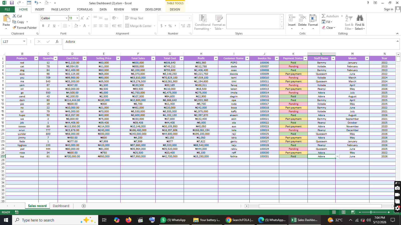401x225 pixels.
Task: Click the Paste clipboard icon
Action: coord(6,19)
